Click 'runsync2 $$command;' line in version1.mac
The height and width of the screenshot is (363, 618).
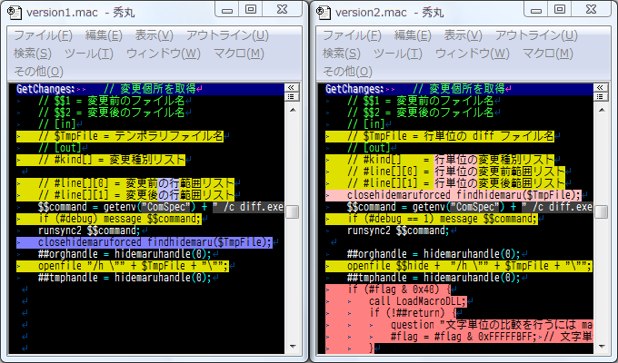(x=89, y=231)
